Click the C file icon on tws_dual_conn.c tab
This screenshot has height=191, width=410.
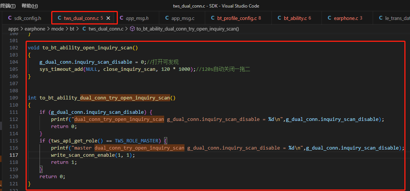[x=59, y=18]
